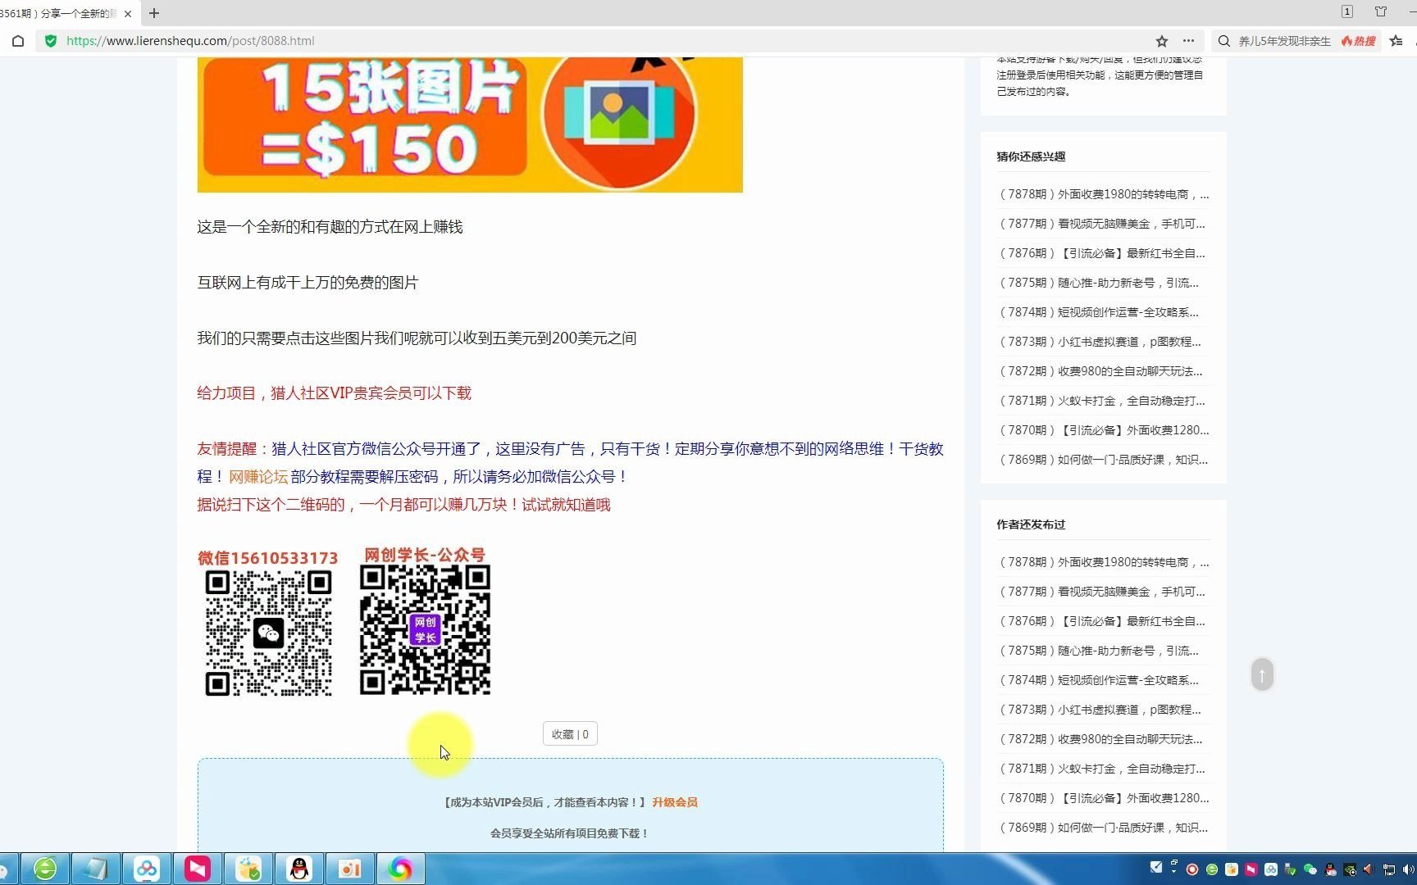The height and width of the screenshot is (885, 1417).
Task: Click the WeChat 15610533173 QR code
Action: pos(268,633)
